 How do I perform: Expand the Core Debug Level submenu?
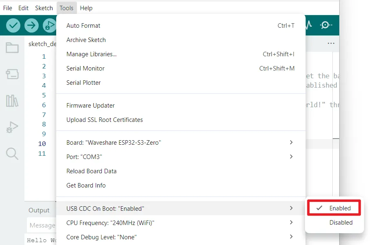pyautogui.click(x=291, y=236)
